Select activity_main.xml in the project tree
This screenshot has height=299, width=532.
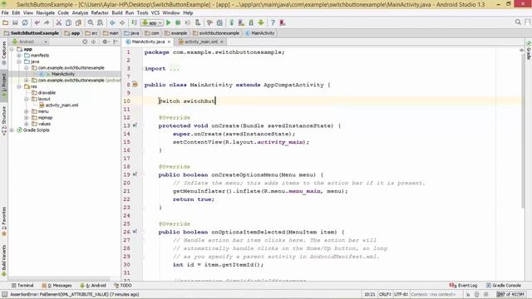coord(62,105)
